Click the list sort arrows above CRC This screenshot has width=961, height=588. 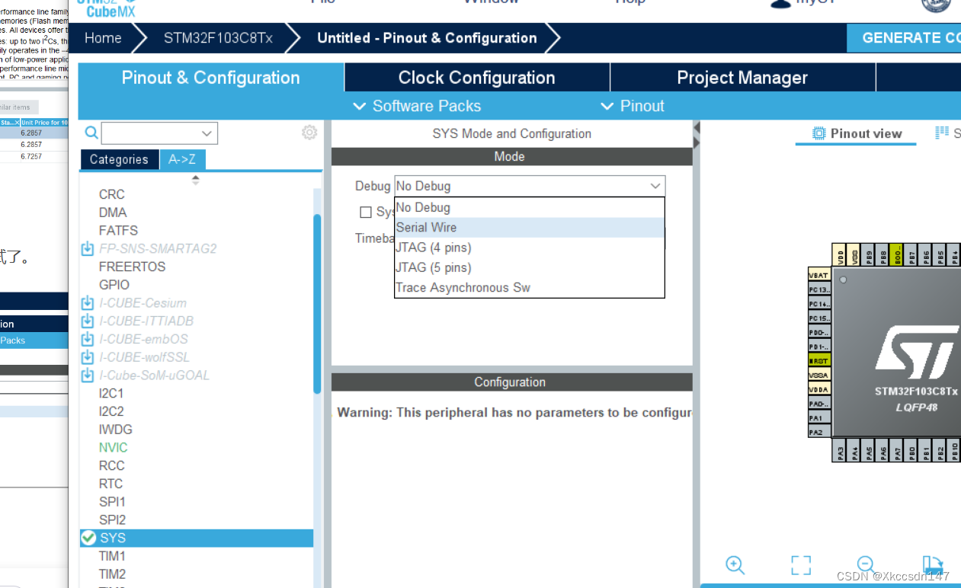pos(196,180)
